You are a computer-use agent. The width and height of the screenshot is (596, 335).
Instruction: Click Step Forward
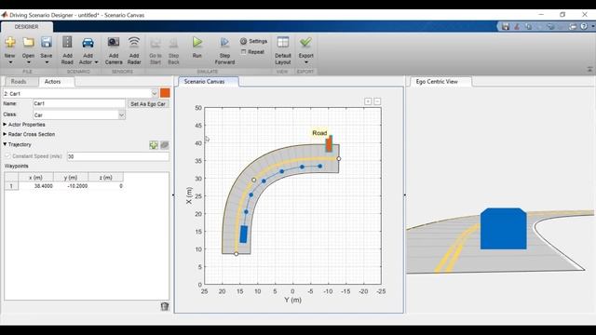click(224, 50)
